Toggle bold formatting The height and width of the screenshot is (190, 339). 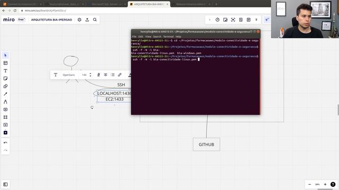pyautogui.click(x=99, y=75)
